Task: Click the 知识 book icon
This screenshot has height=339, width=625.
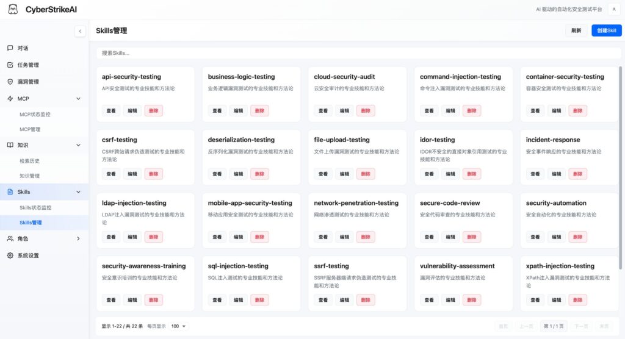Action: coord(10,145)
